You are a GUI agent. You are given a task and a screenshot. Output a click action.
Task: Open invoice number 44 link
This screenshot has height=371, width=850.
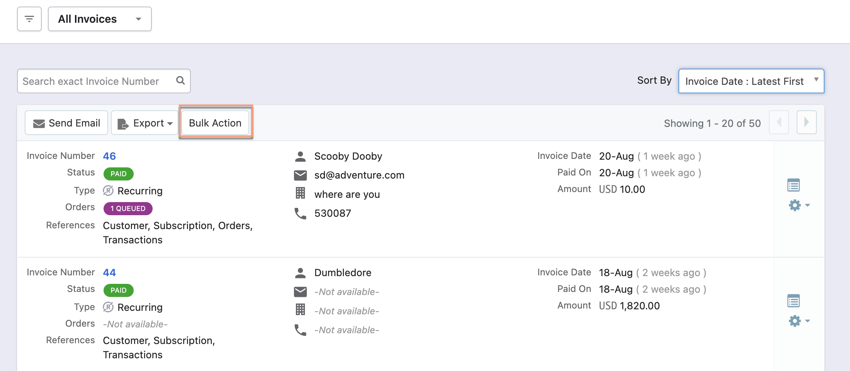(109, 273)
